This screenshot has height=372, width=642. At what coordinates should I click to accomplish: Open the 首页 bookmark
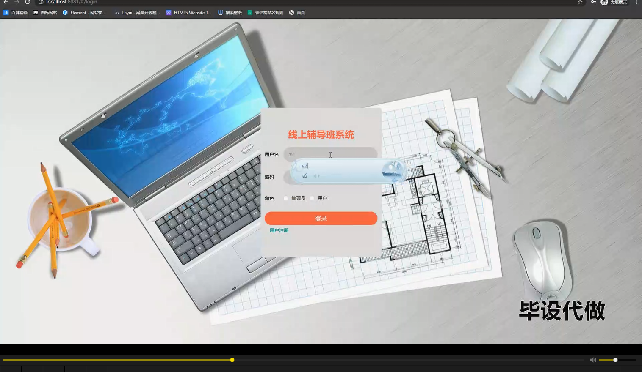tap(298, 12)
